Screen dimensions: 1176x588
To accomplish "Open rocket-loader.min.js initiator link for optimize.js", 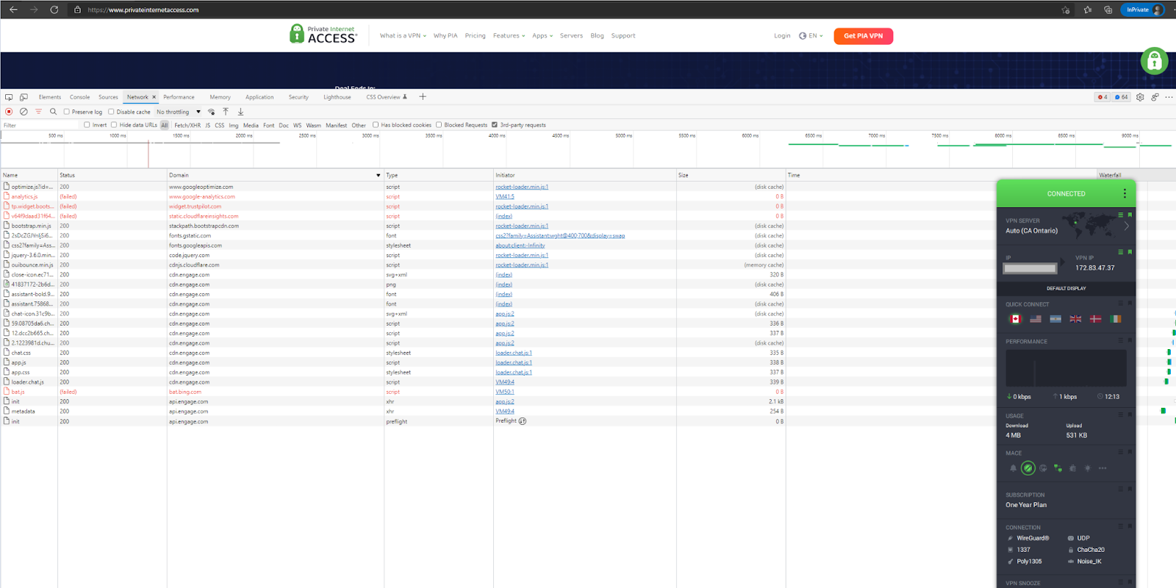I will 522,187.
